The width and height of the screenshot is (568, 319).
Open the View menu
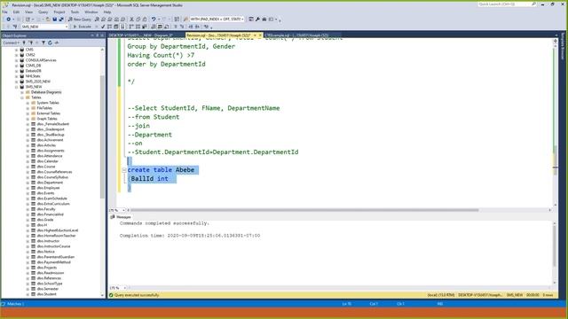click(x=28, y=12)
